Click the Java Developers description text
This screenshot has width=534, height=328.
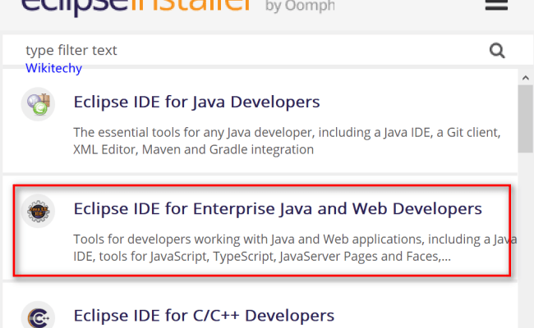tap(287, 141)
